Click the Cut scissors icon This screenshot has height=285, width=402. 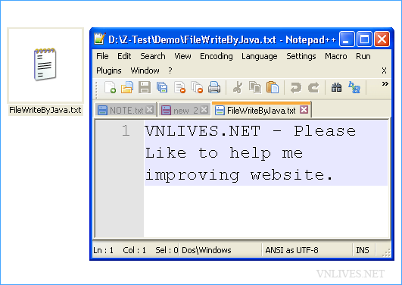coord(238,87)
